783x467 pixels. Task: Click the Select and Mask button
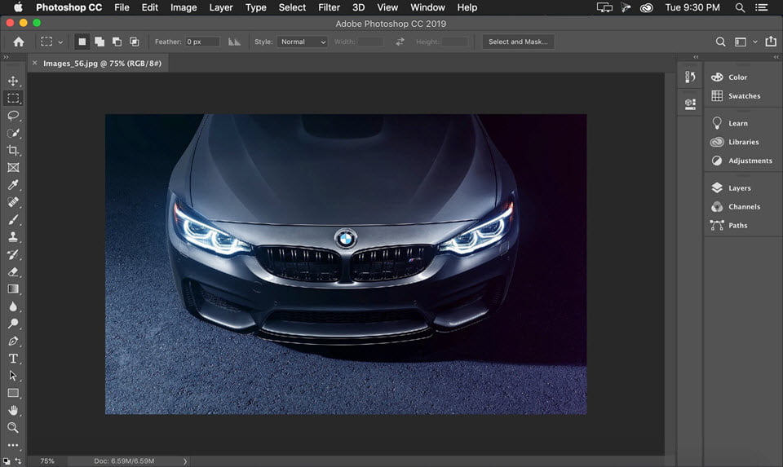point(518,42)
